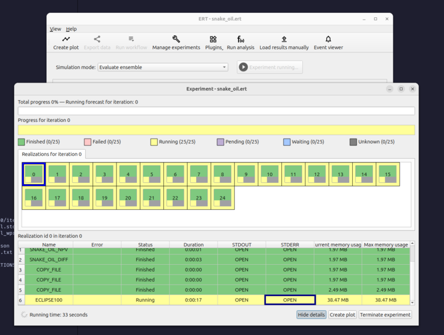Open the Simulation mode dropdown
444x335 pixels.
(163, 67)
